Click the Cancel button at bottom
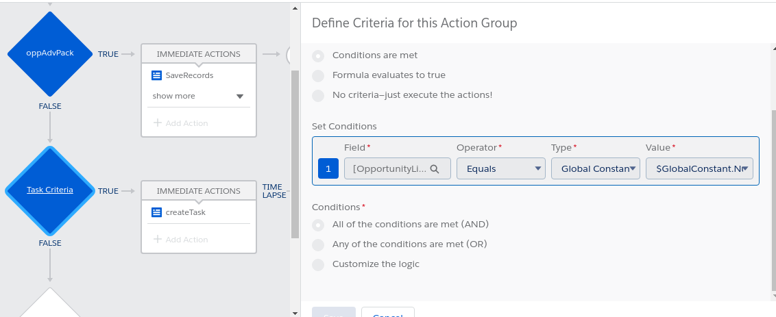The image size is (776, 317). pos(387,313)
